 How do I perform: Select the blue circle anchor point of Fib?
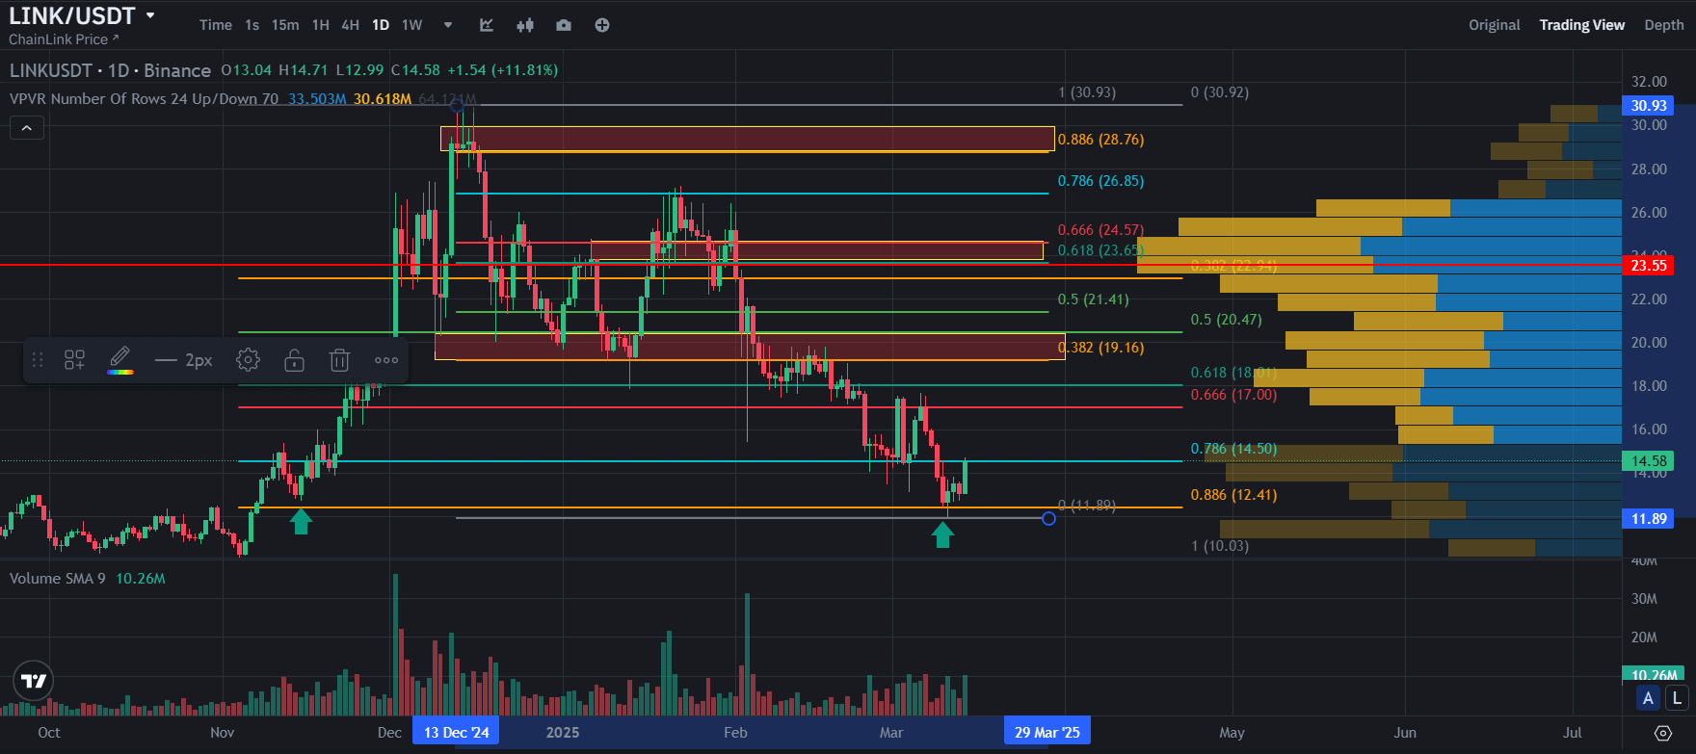[1048, 518]
